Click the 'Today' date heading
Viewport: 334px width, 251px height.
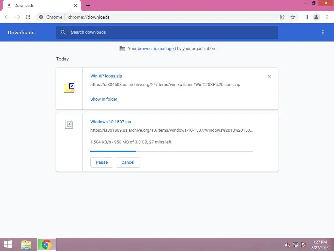pos(62,59)
